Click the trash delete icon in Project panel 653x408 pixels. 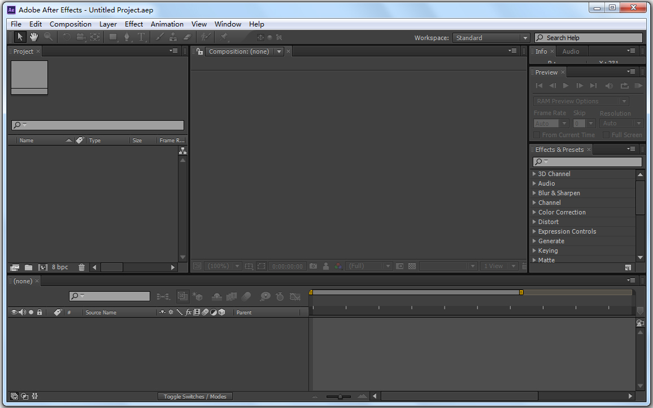point(81,267)
